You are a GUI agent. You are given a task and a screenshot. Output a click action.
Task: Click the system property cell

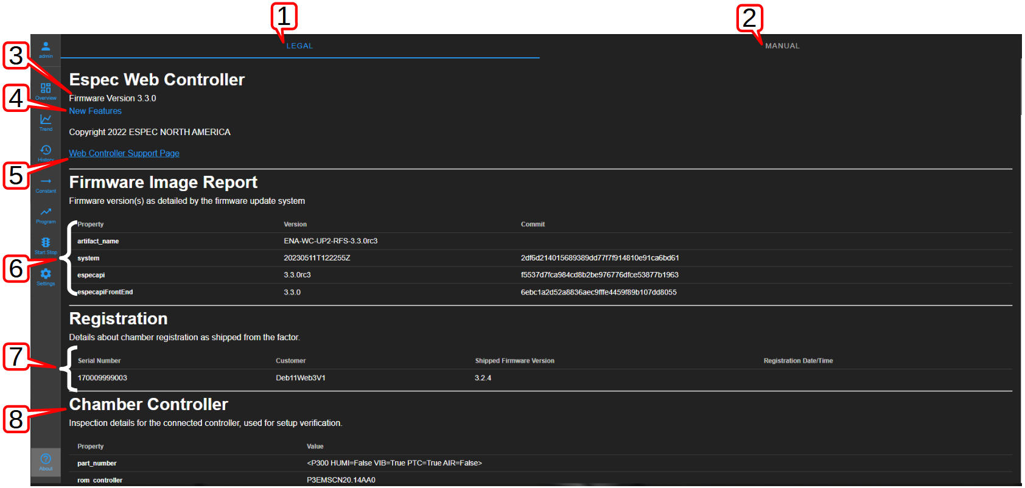point(88,258)
